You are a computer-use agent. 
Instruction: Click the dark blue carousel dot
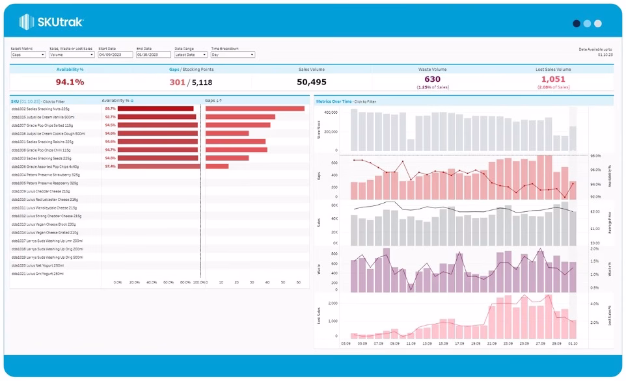[576, 23]
